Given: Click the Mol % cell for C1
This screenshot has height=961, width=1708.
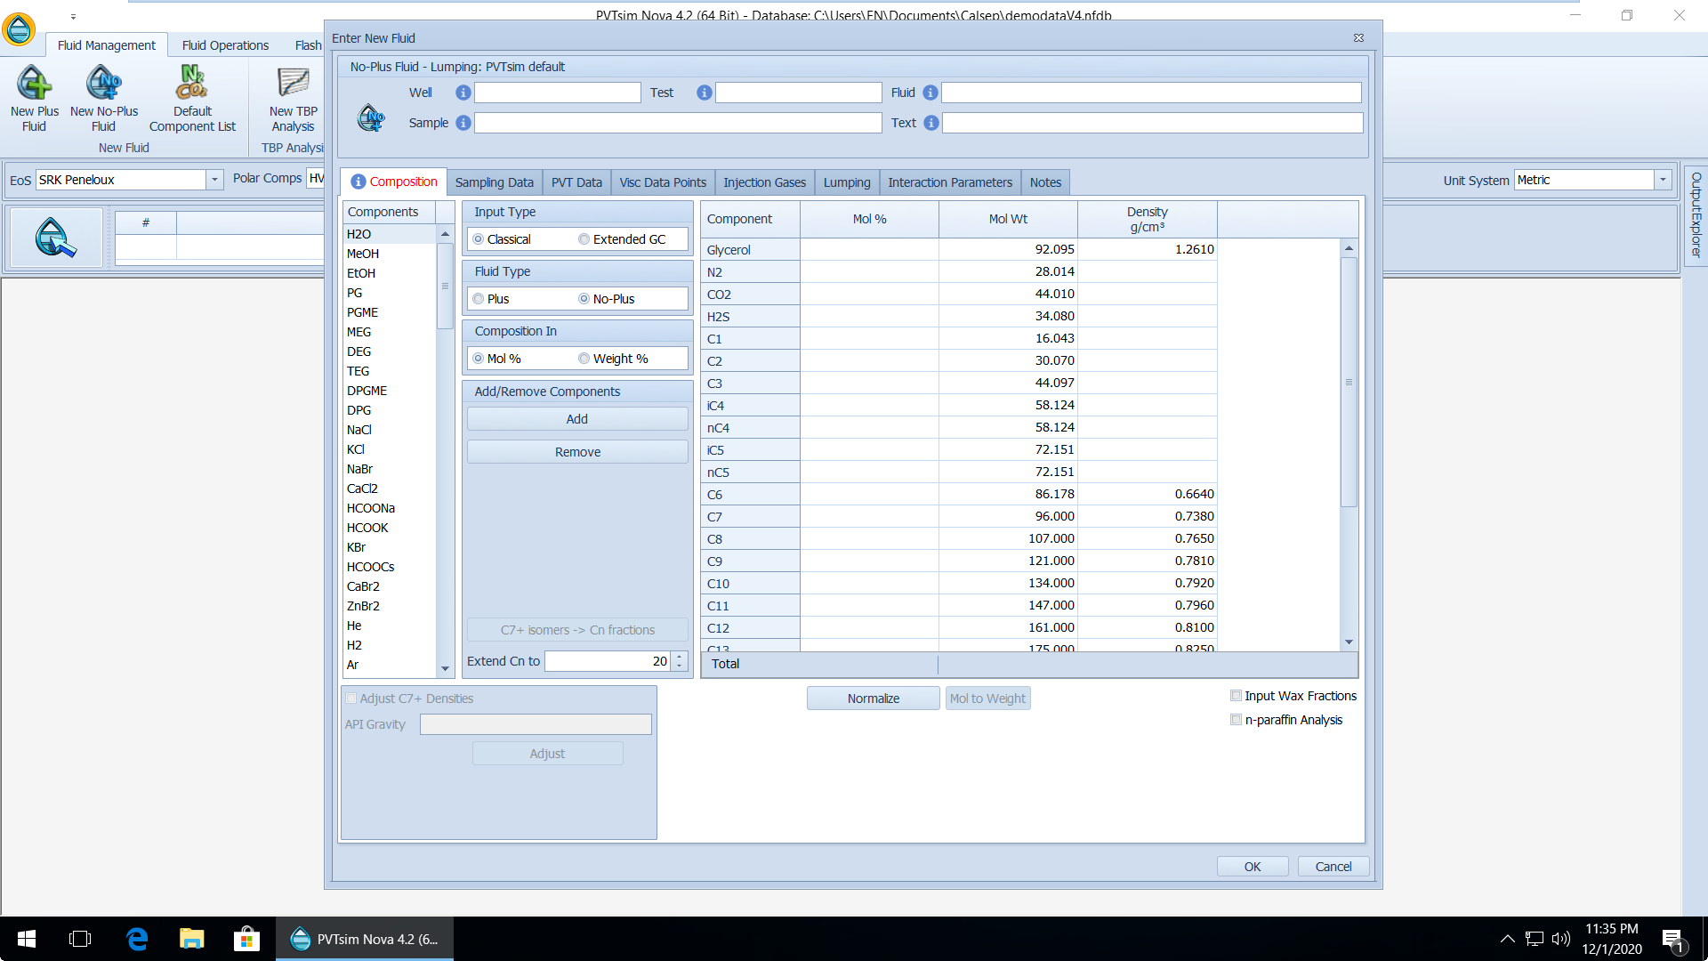Looking at the screenshot, I should [869, 338].
